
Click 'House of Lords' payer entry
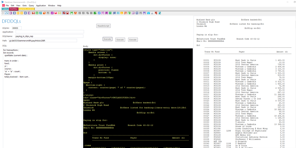[243, 126]
